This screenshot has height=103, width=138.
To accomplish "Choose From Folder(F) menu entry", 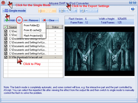I will click(32, 25).
